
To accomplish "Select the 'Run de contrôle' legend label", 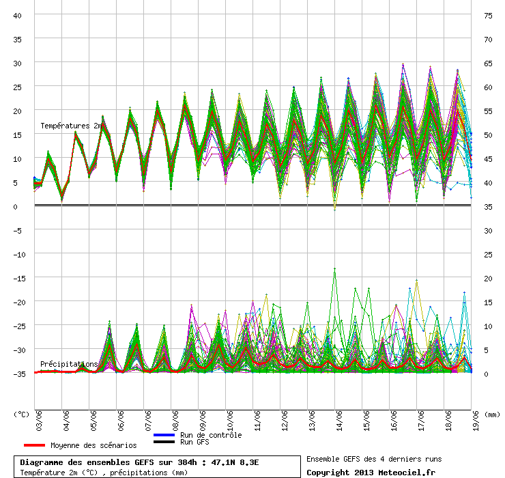I will pyautogui.click(x=211, y=435).
